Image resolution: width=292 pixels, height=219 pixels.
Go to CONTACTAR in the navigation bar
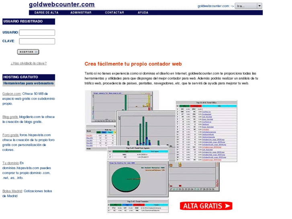[x=114, y=12]
